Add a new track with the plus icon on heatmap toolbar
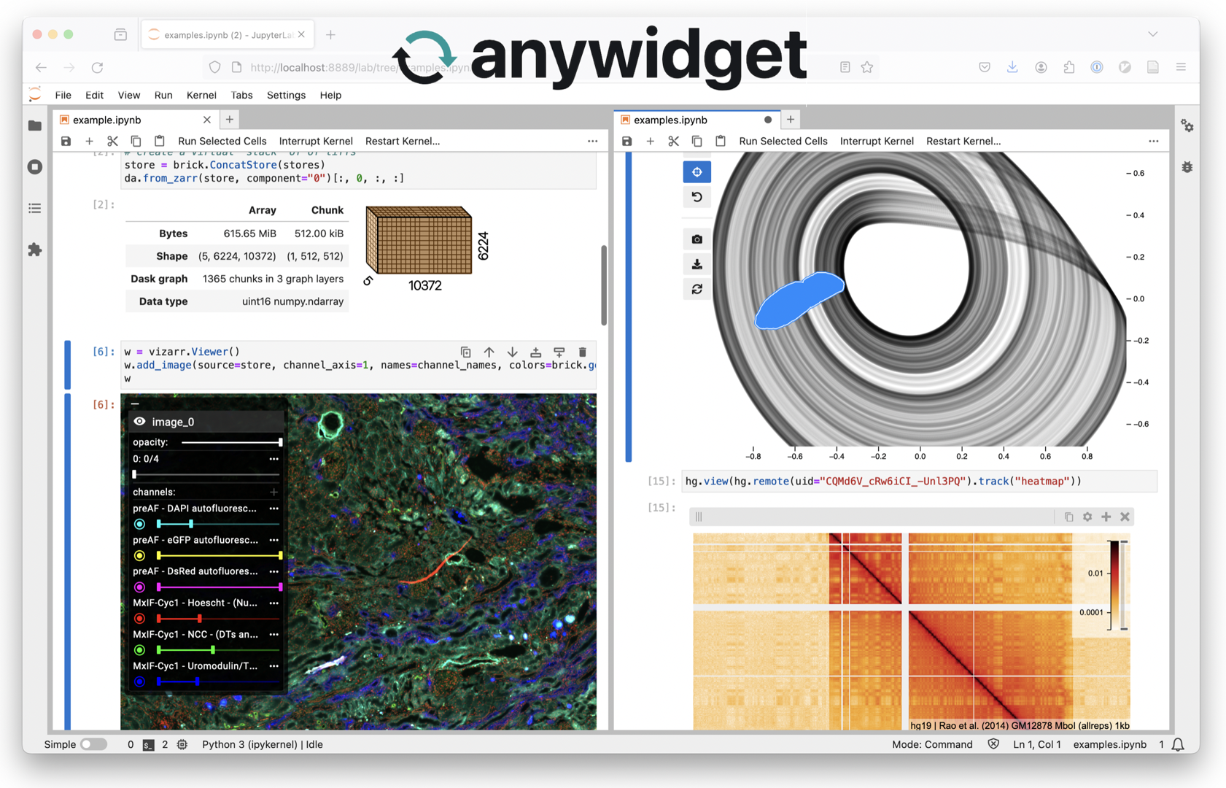 click(x=1106, y=517)
